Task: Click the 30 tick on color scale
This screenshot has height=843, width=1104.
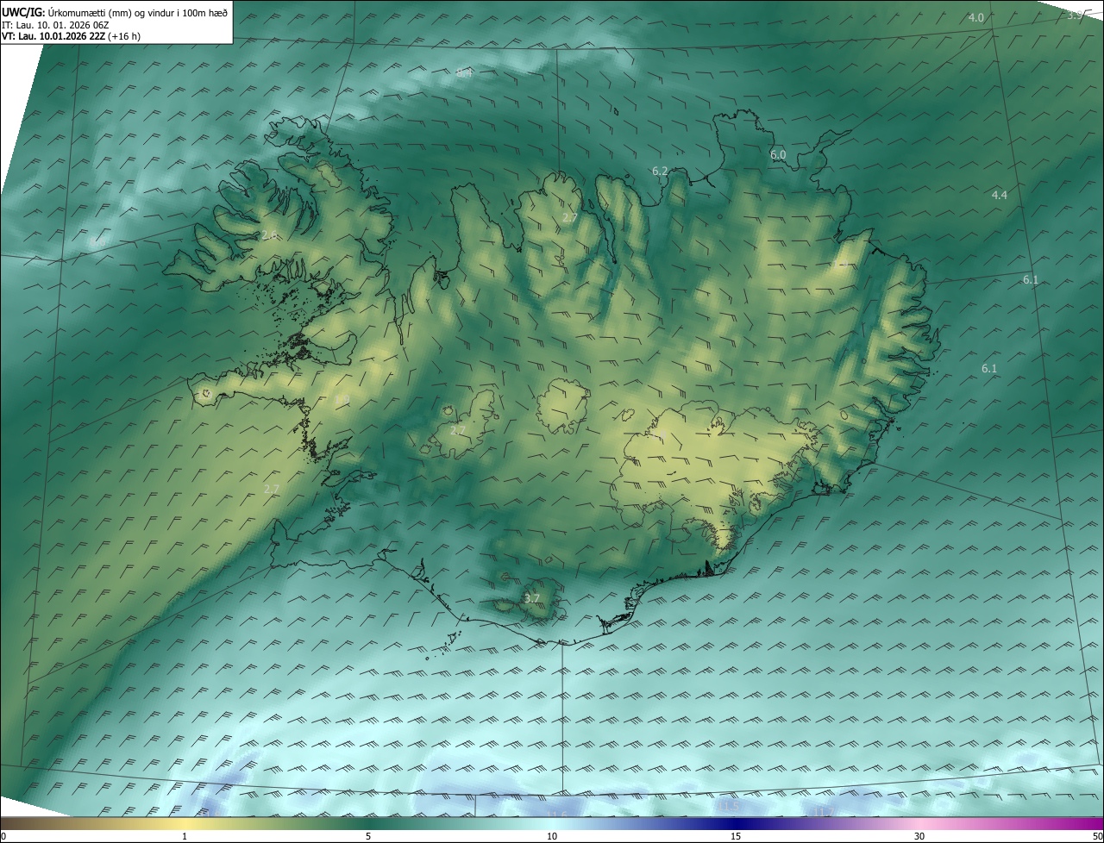Action: (x=919, y=836)
